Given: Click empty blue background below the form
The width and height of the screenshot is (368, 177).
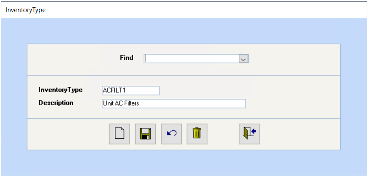Looking at the screenshot, I should click(x=184, y=163).
